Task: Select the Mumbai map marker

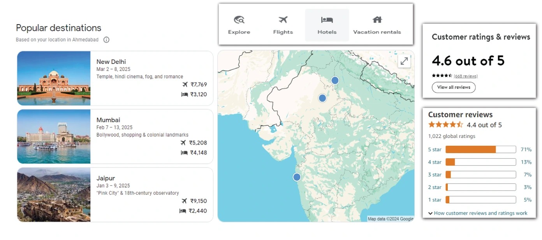Action: pyautogui.click(x=297, y=177)
